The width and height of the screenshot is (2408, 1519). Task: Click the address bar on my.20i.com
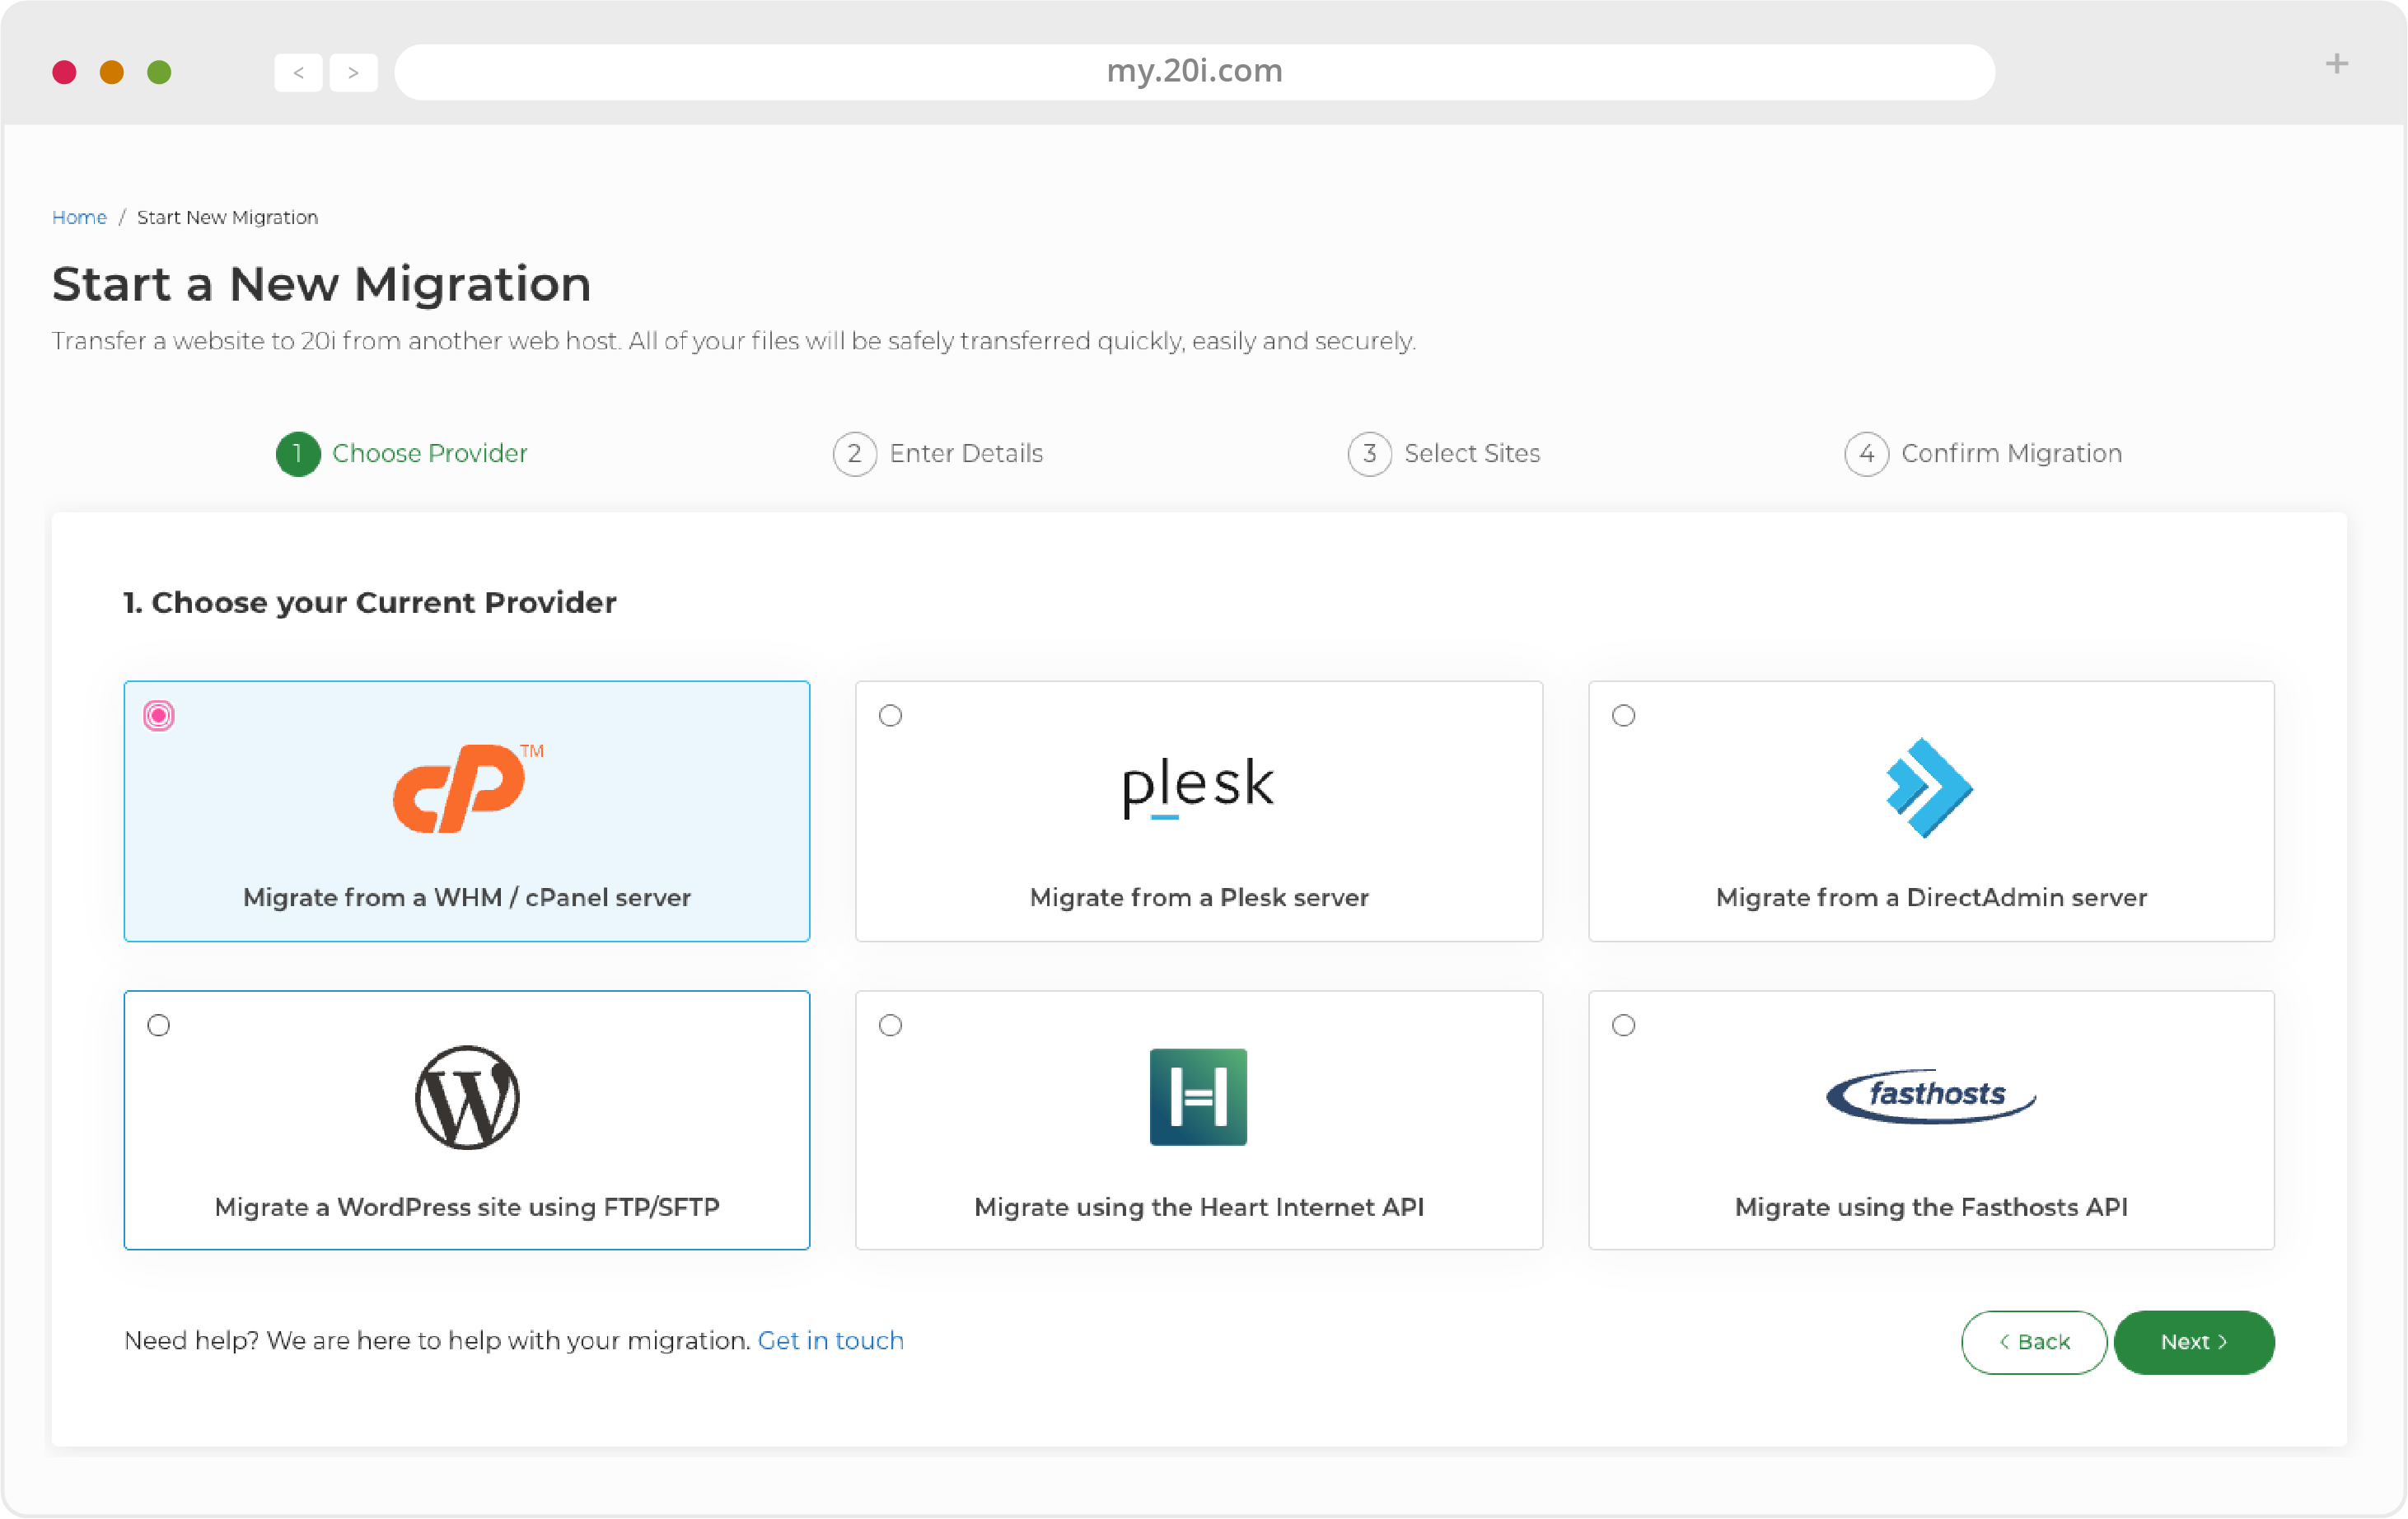coord(1195,70)
